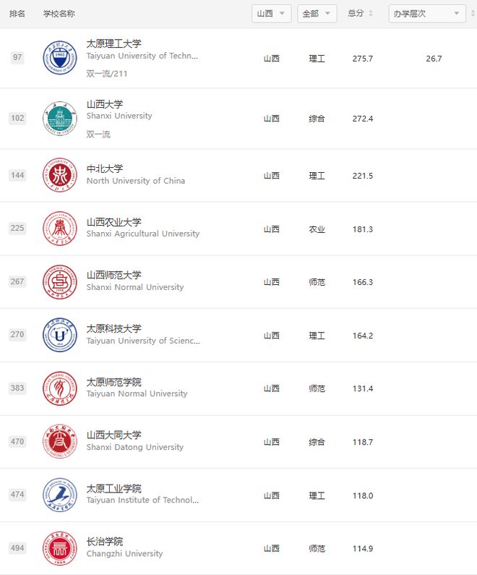This screenshot has width=477, height=575.
Task: Open the North University of China logo
Action: click(x=60, y=175)
